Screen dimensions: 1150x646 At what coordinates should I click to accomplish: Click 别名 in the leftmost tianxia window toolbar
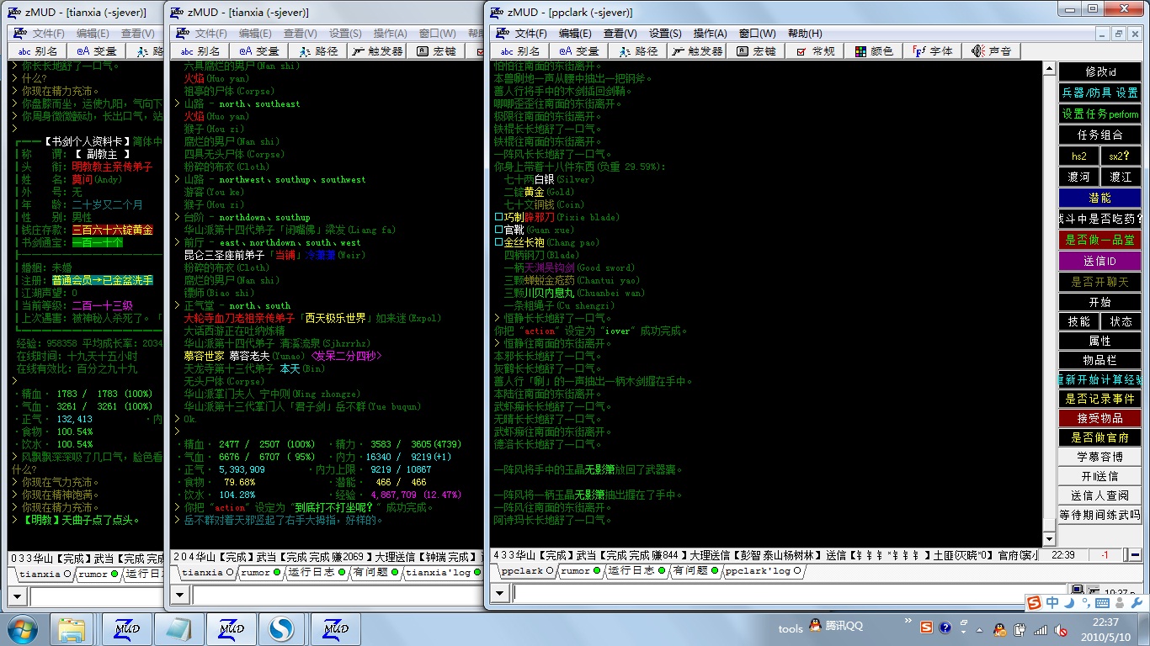click(x=36, y=51)
